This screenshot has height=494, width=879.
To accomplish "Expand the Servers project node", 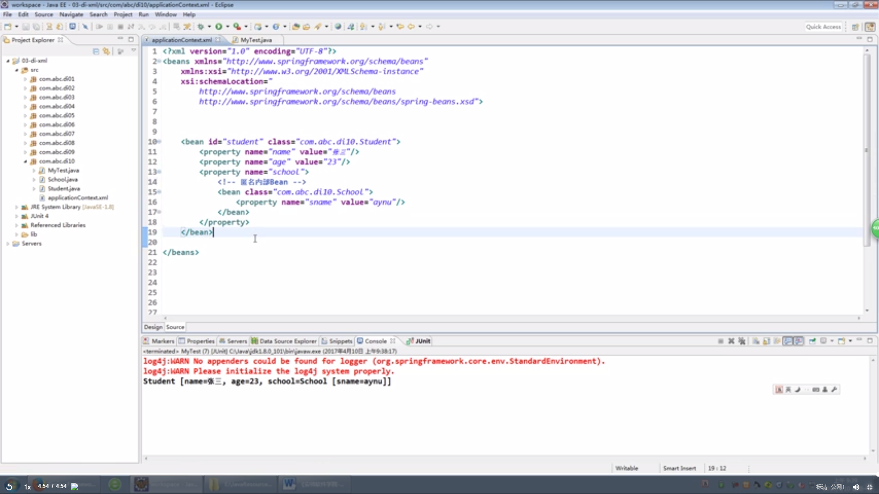I will click(x=8, y=244).
